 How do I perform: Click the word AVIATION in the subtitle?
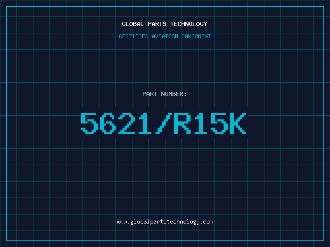click(x=165, y=36)
